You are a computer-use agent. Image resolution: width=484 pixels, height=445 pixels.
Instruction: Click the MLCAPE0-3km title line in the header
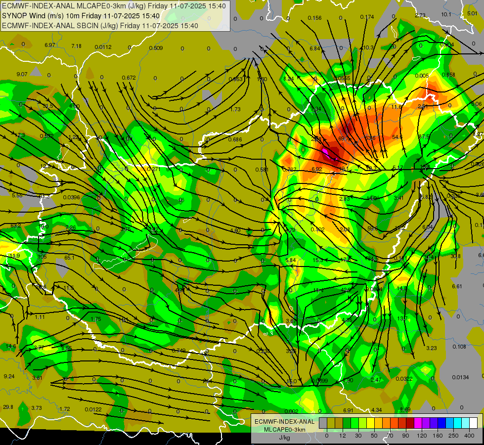point(114,6)
